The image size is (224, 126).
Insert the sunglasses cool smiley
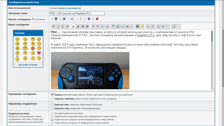click(x=33, y=39)
